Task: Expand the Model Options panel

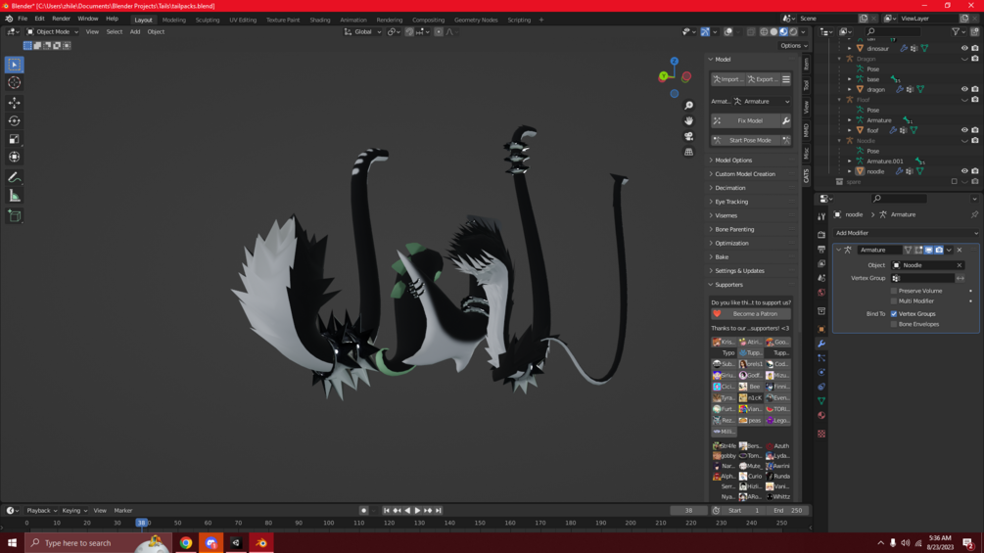Action: [733, 161]
